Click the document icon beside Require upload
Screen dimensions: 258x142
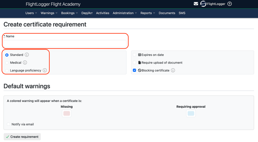[139, 63]
